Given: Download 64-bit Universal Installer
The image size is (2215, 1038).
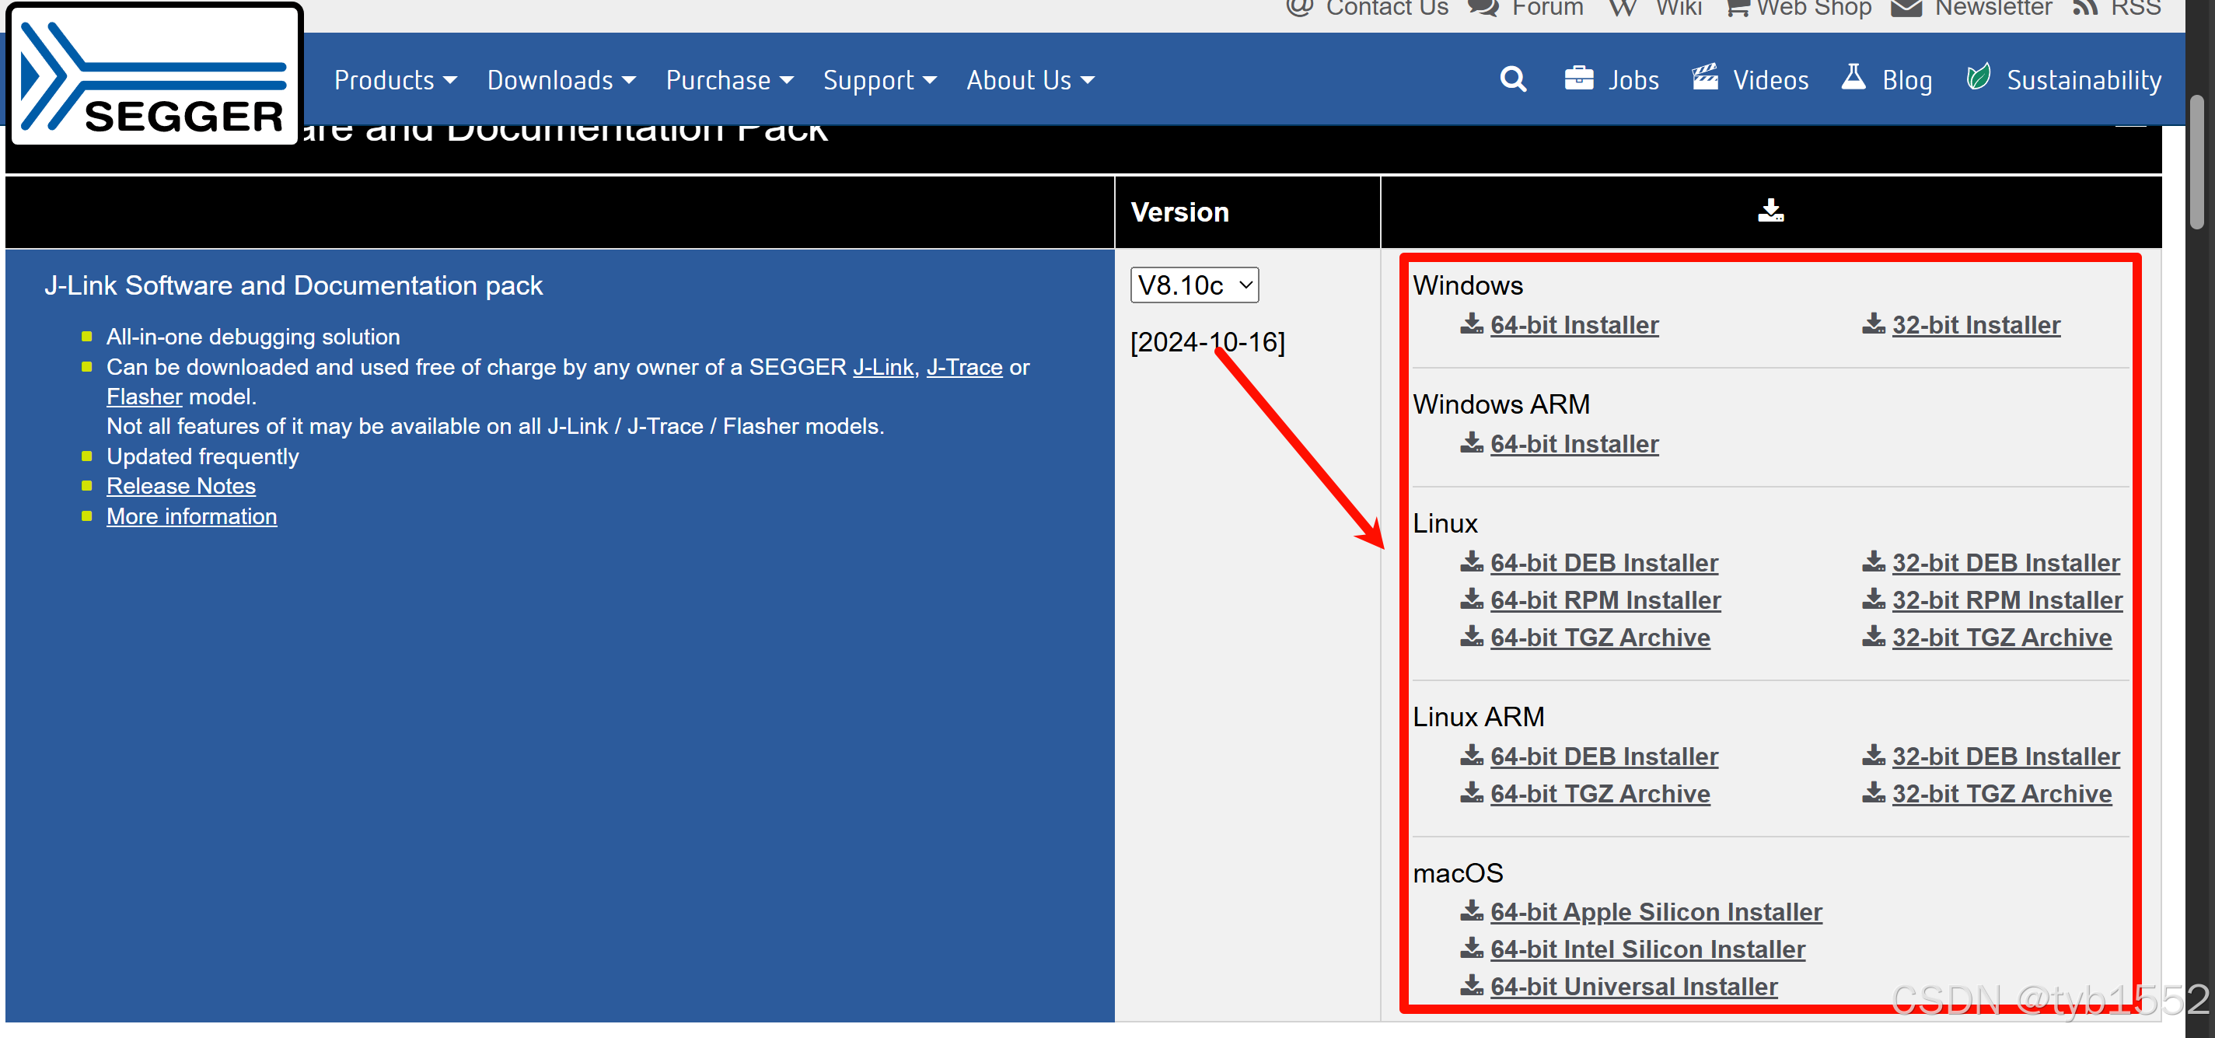Looking at the screenshot, I should (1633, 987).
